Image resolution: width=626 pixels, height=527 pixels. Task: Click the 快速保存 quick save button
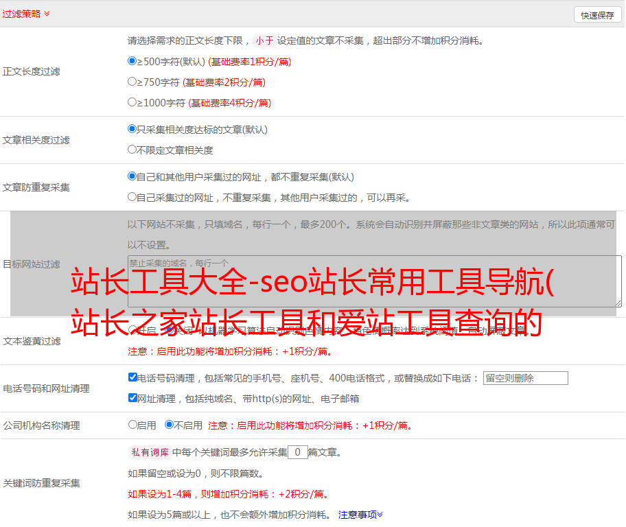point(598,15)
